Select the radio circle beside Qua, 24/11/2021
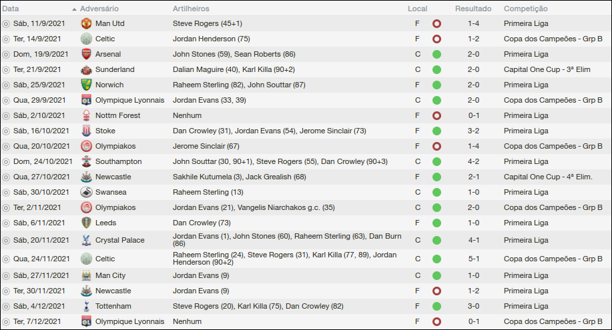This screenshot has width=612, height=330. click(x=6, y=258)
